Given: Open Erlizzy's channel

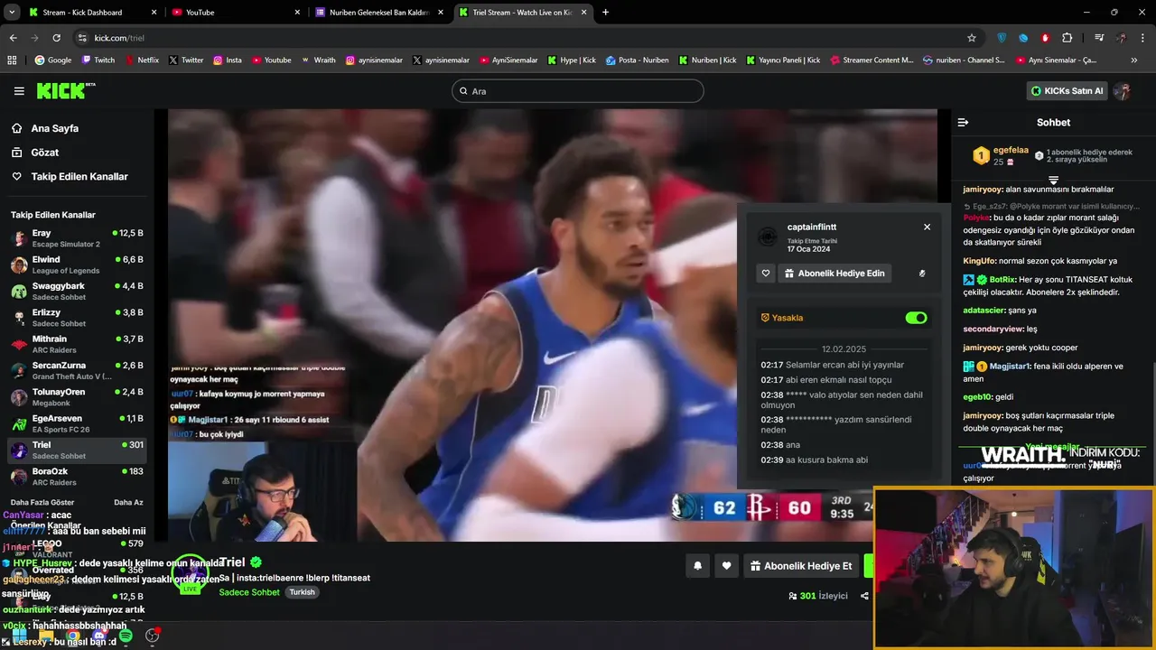Looking at the screenshot, I should pos(77,318).
